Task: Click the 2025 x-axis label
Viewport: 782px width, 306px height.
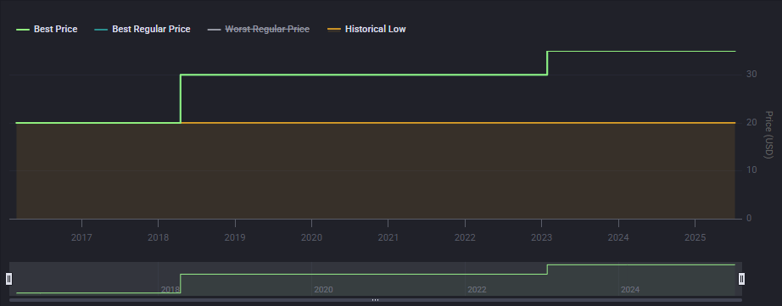Action: point(695,237)
